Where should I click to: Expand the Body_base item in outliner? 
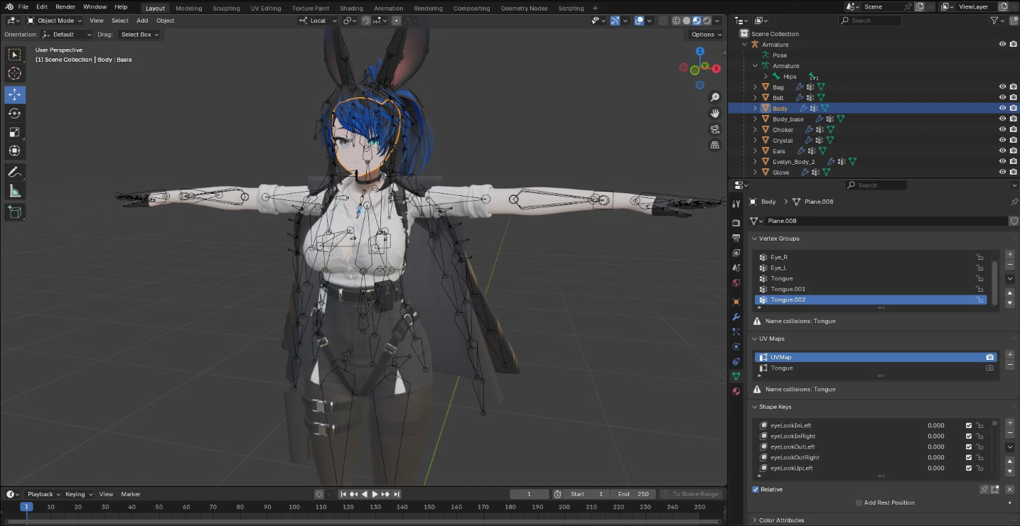pos(755,119)
